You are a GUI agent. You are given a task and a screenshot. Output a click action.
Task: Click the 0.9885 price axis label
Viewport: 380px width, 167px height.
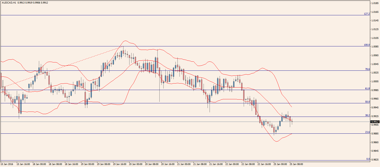coord(375,134)
